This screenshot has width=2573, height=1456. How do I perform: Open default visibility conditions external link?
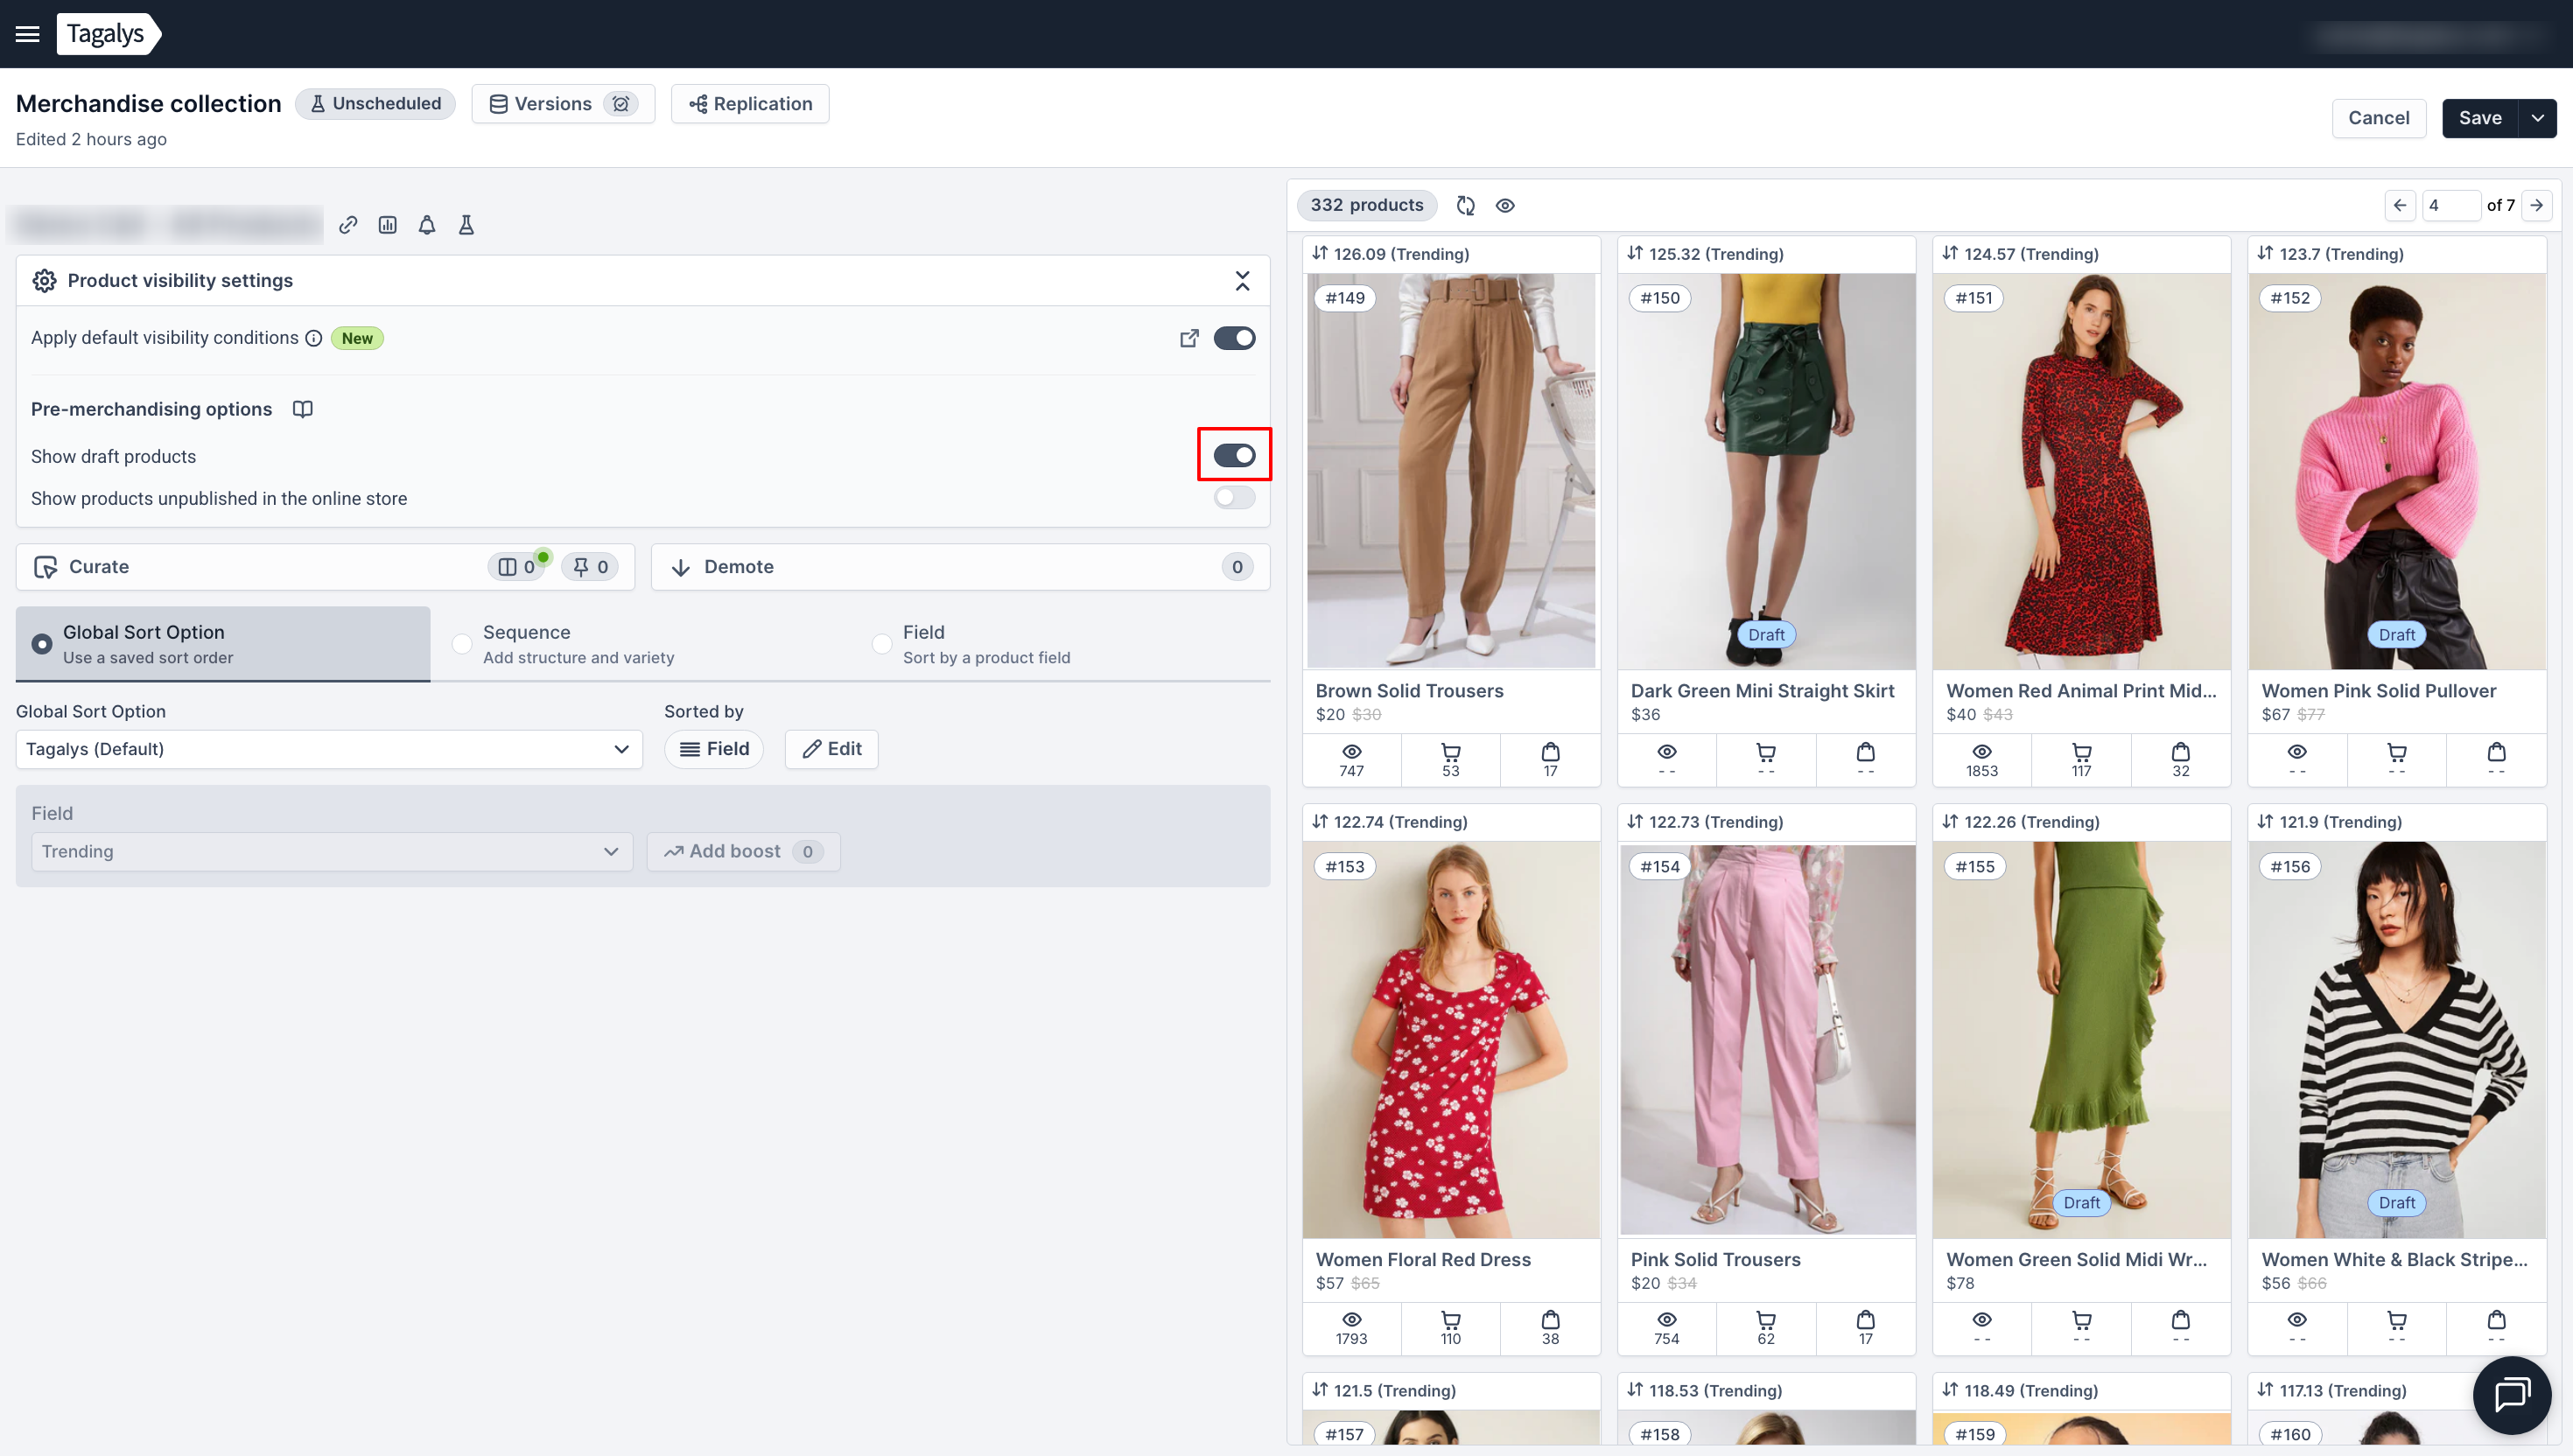[x=1189, y=338]
